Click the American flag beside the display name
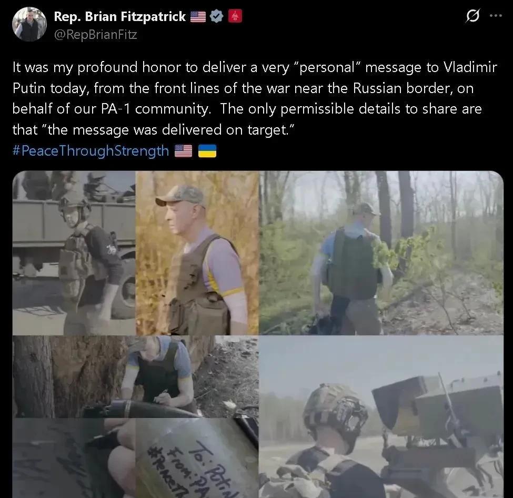The height and width of the screenshot is (498, 513). (198, 16)
